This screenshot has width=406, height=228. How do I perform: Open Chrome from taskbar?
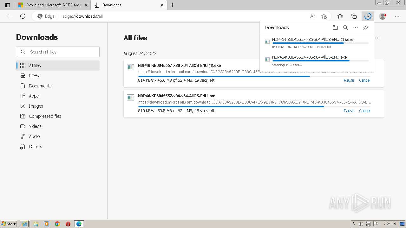click(x=57, y=224)
